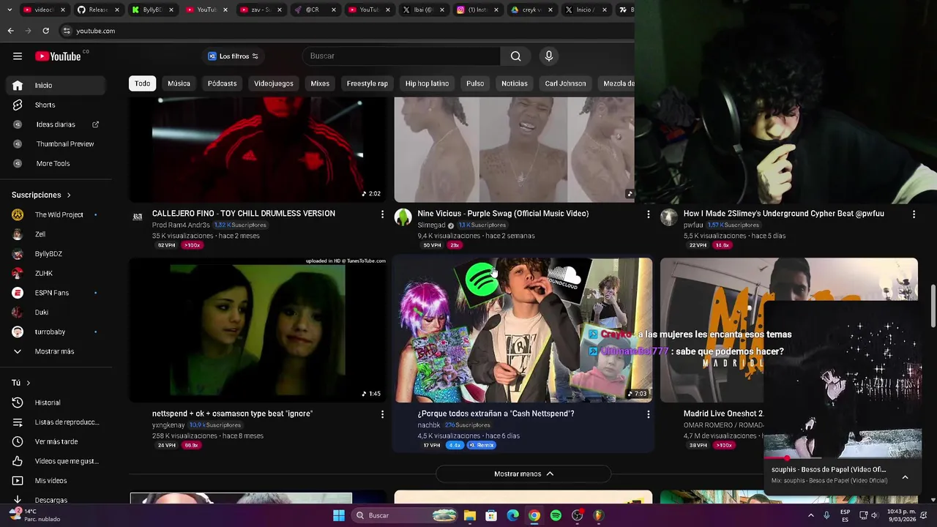Image resolution: width=937 pixels, height=527 pixels.
Task: Play the Cash Nettspend video thumbnail
Action: [523, 329]
